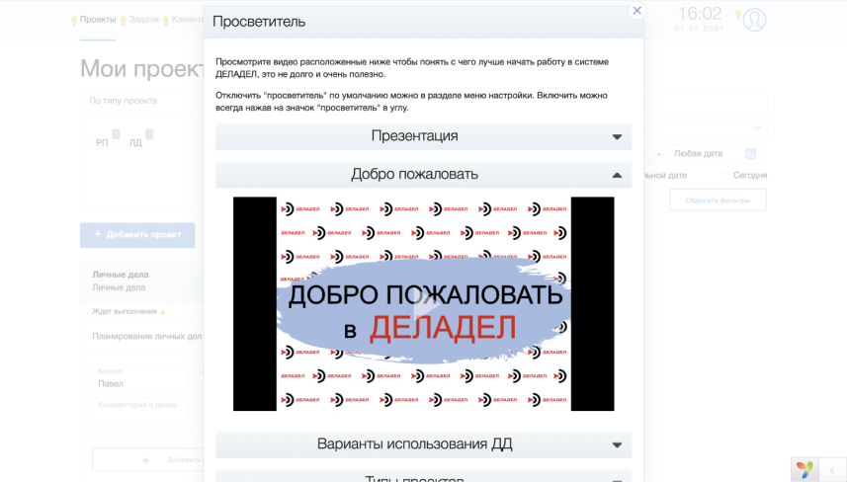Image resolution: width=847 pixels, height=482 pixels.
Task: Open the user profile avatar
Action: [x=755, y=20]
